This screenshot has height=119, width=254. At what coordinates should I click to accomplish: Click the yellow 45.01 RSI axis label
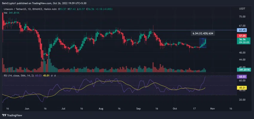click(x=242, y=88)
